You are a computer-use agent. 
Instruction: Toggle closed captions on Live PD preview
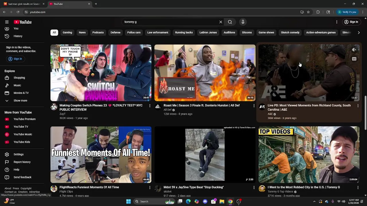354,59
